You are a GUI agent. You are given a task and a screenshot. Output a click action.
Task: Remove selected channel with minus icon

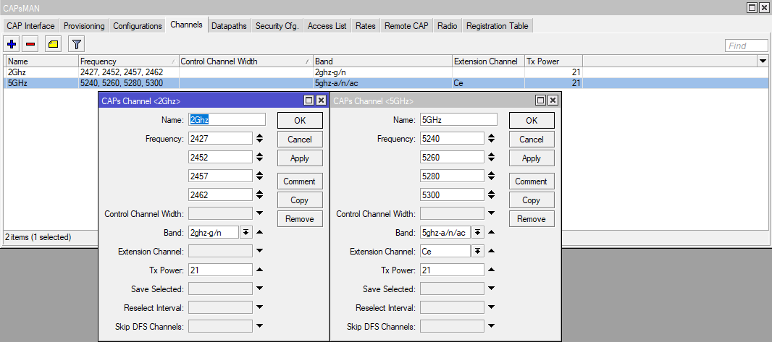coord(30,45)
